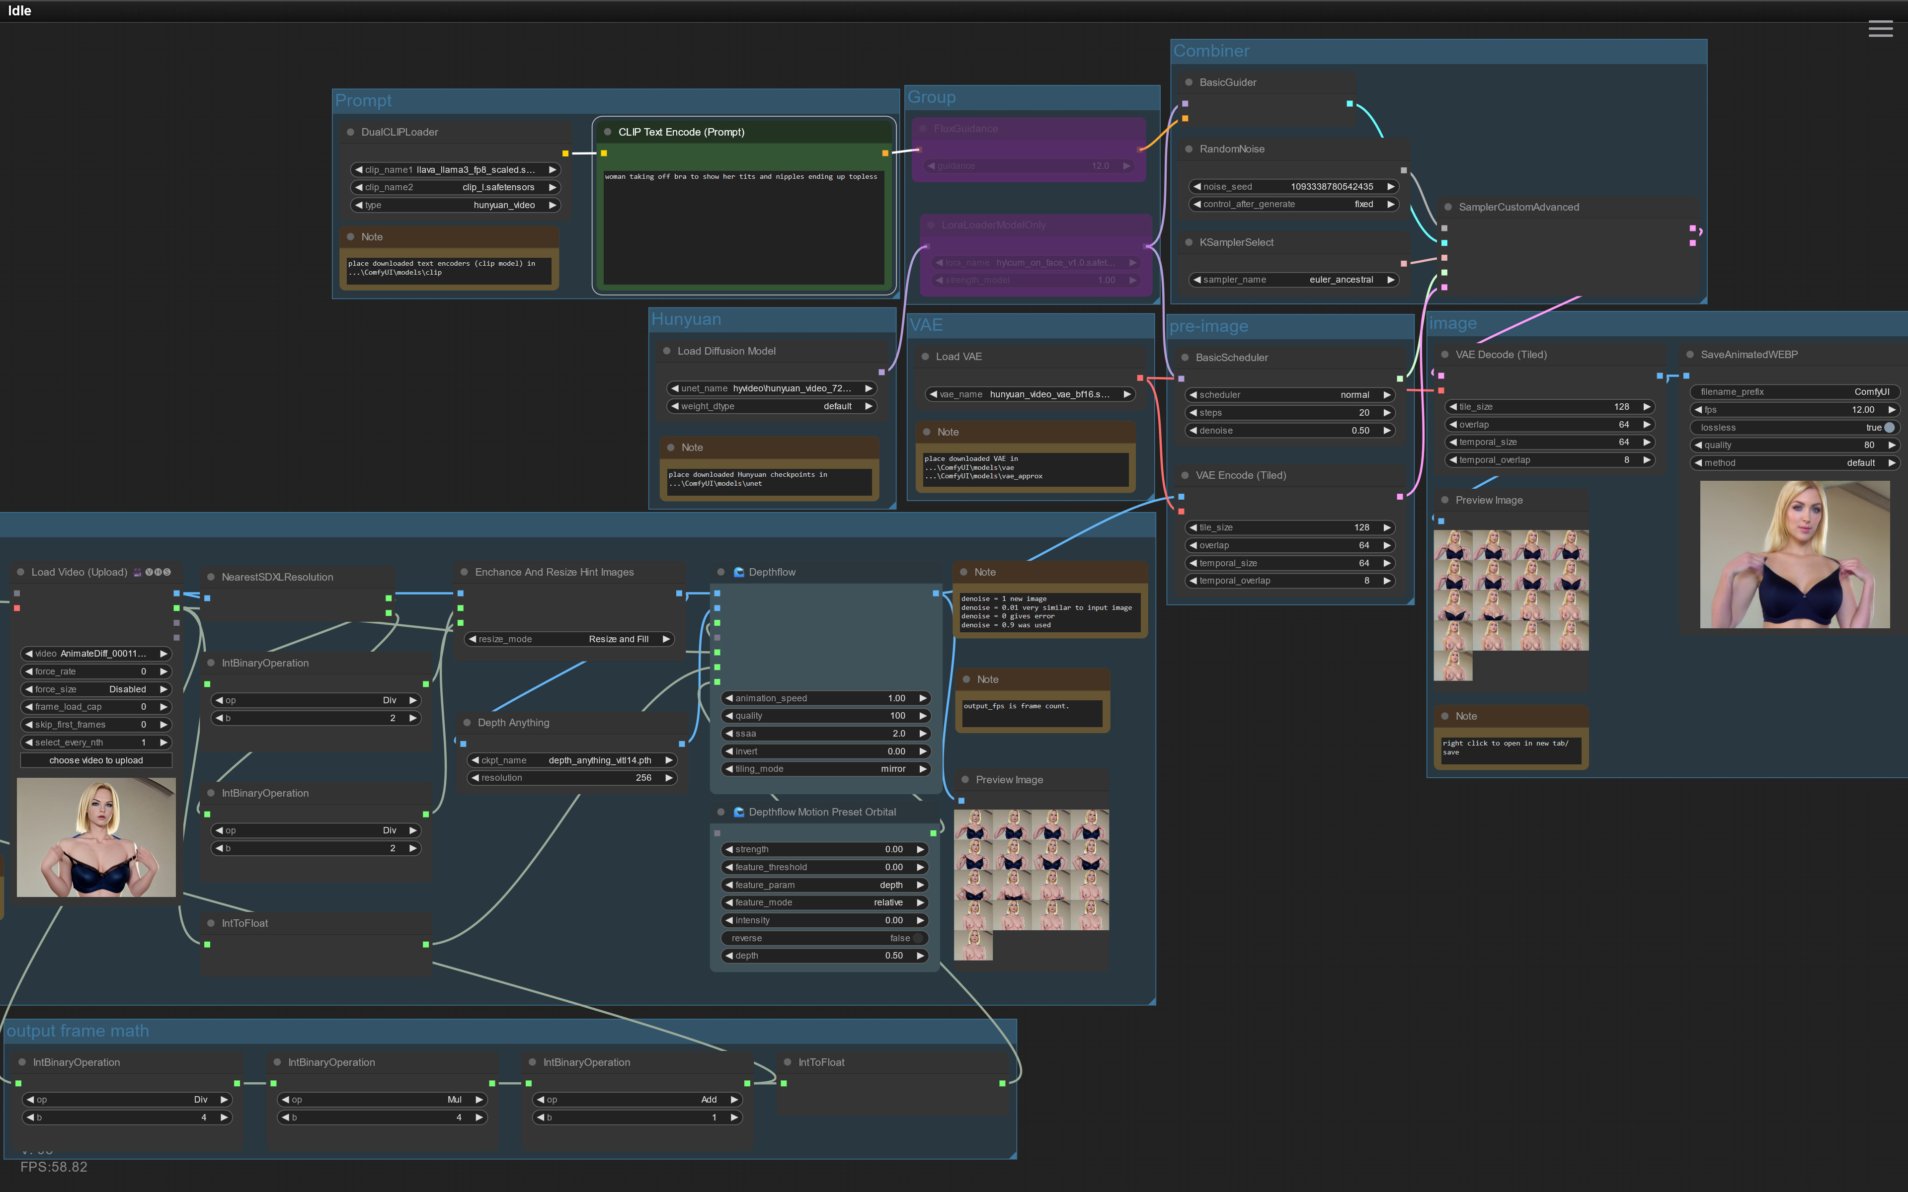Open the hamburger menu in top-right corner
The height and width of the screenshot is (1192, 1908).
point(1880,29)
